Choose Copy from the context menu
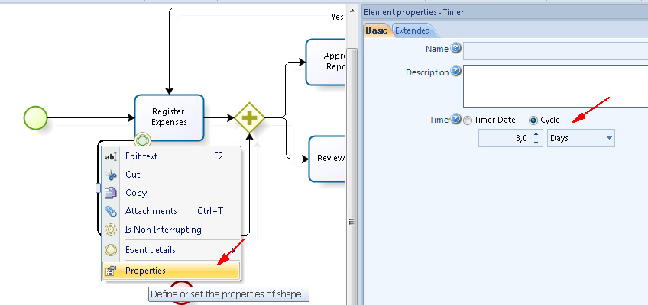 click(x=171, y=193)
